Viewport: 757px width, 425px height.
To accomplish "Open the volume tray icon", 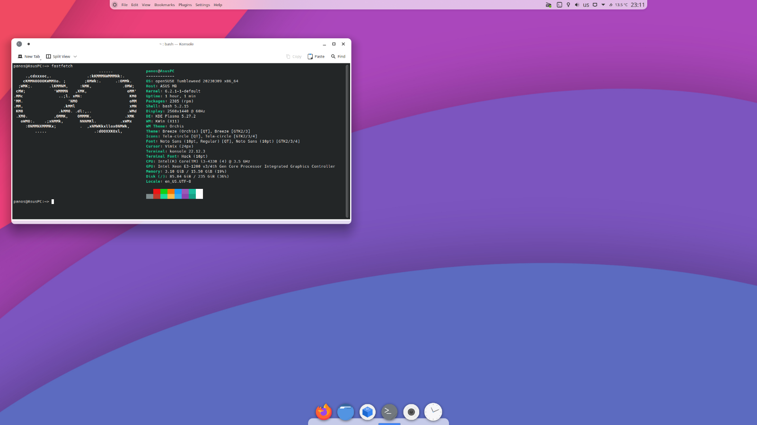I will coord(577,5).
